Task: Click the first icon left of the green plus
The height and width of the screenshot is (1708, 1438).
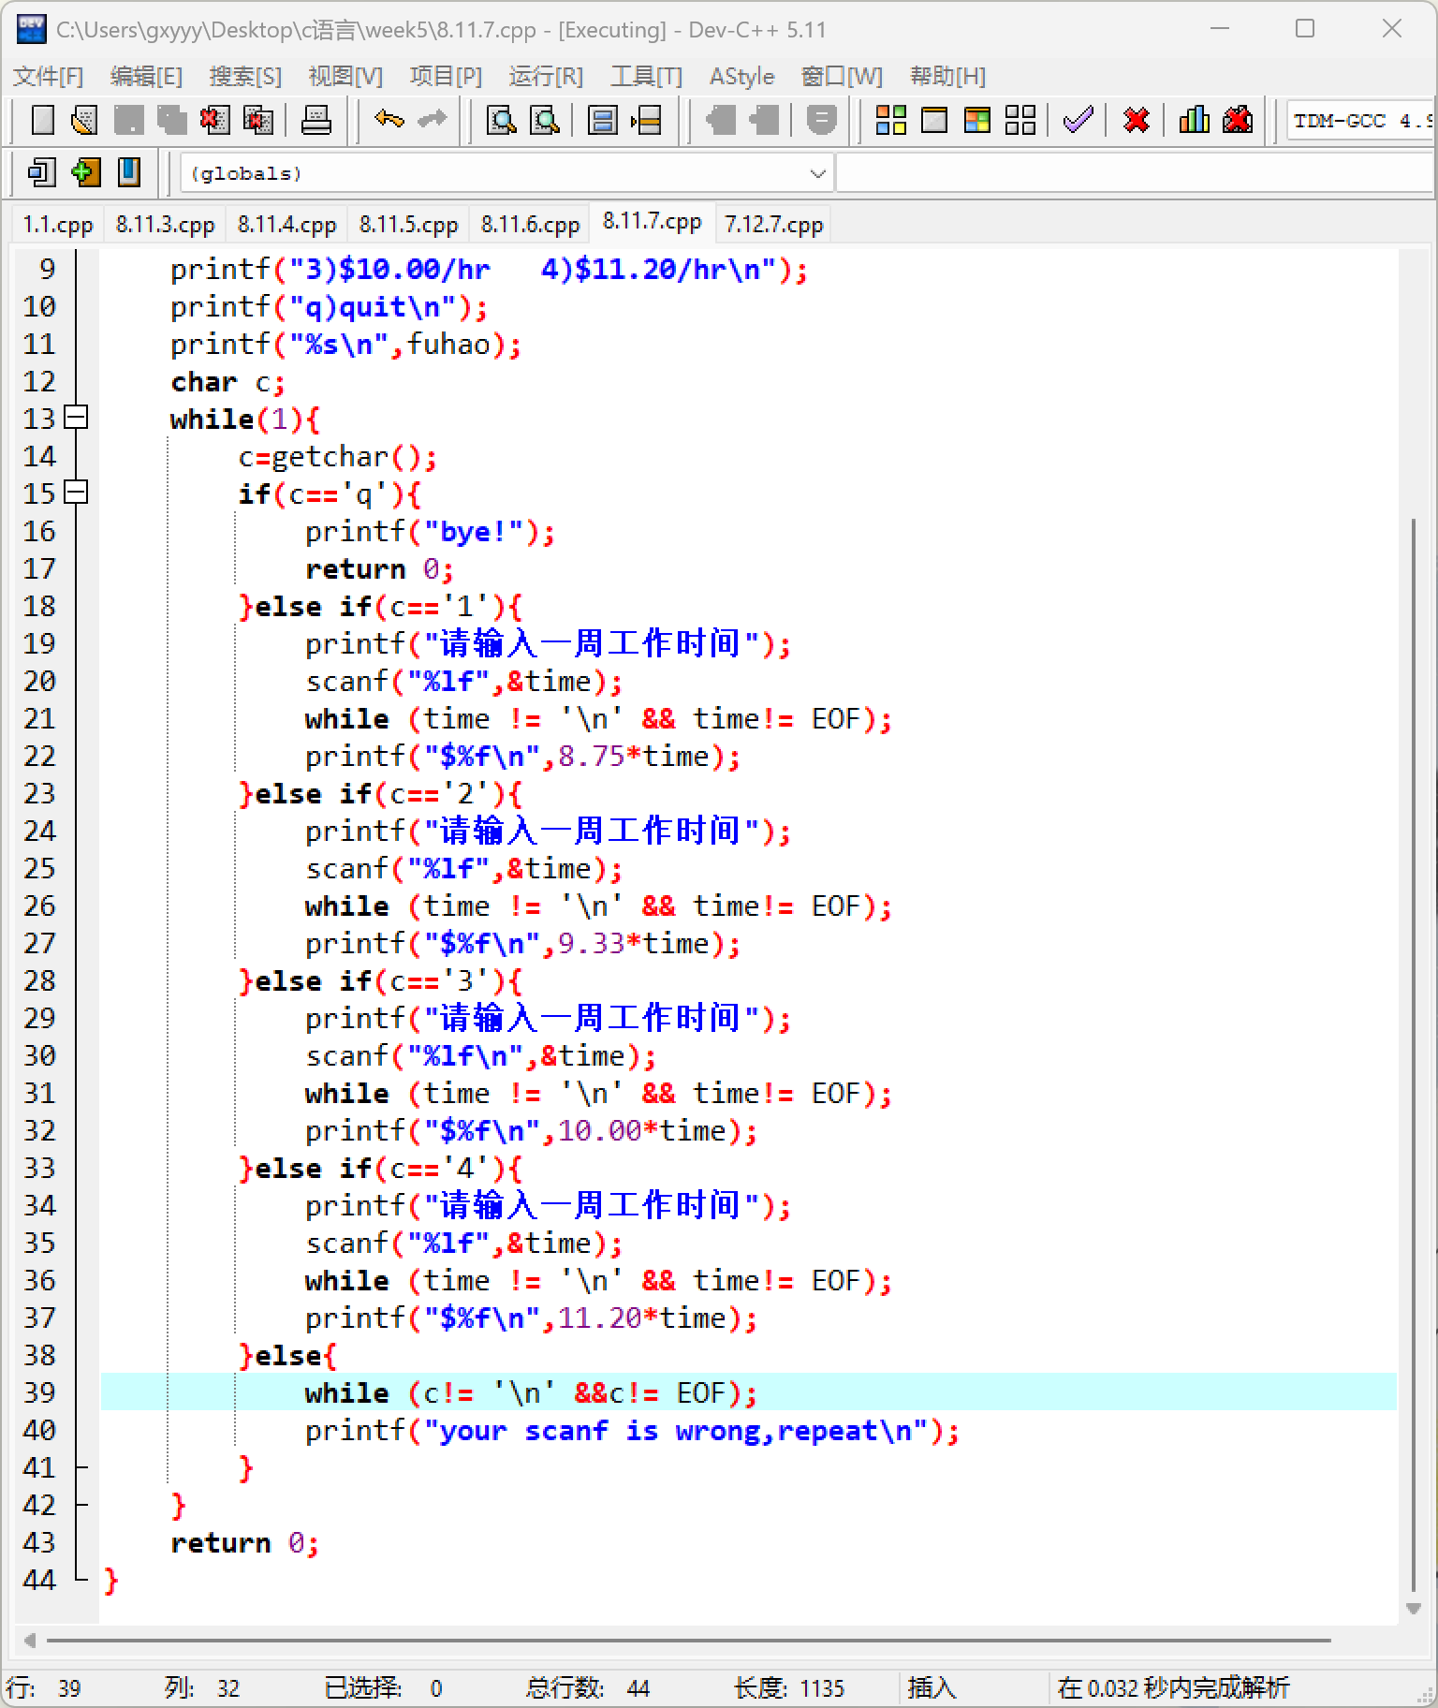Action: click(x=42, y=172)
